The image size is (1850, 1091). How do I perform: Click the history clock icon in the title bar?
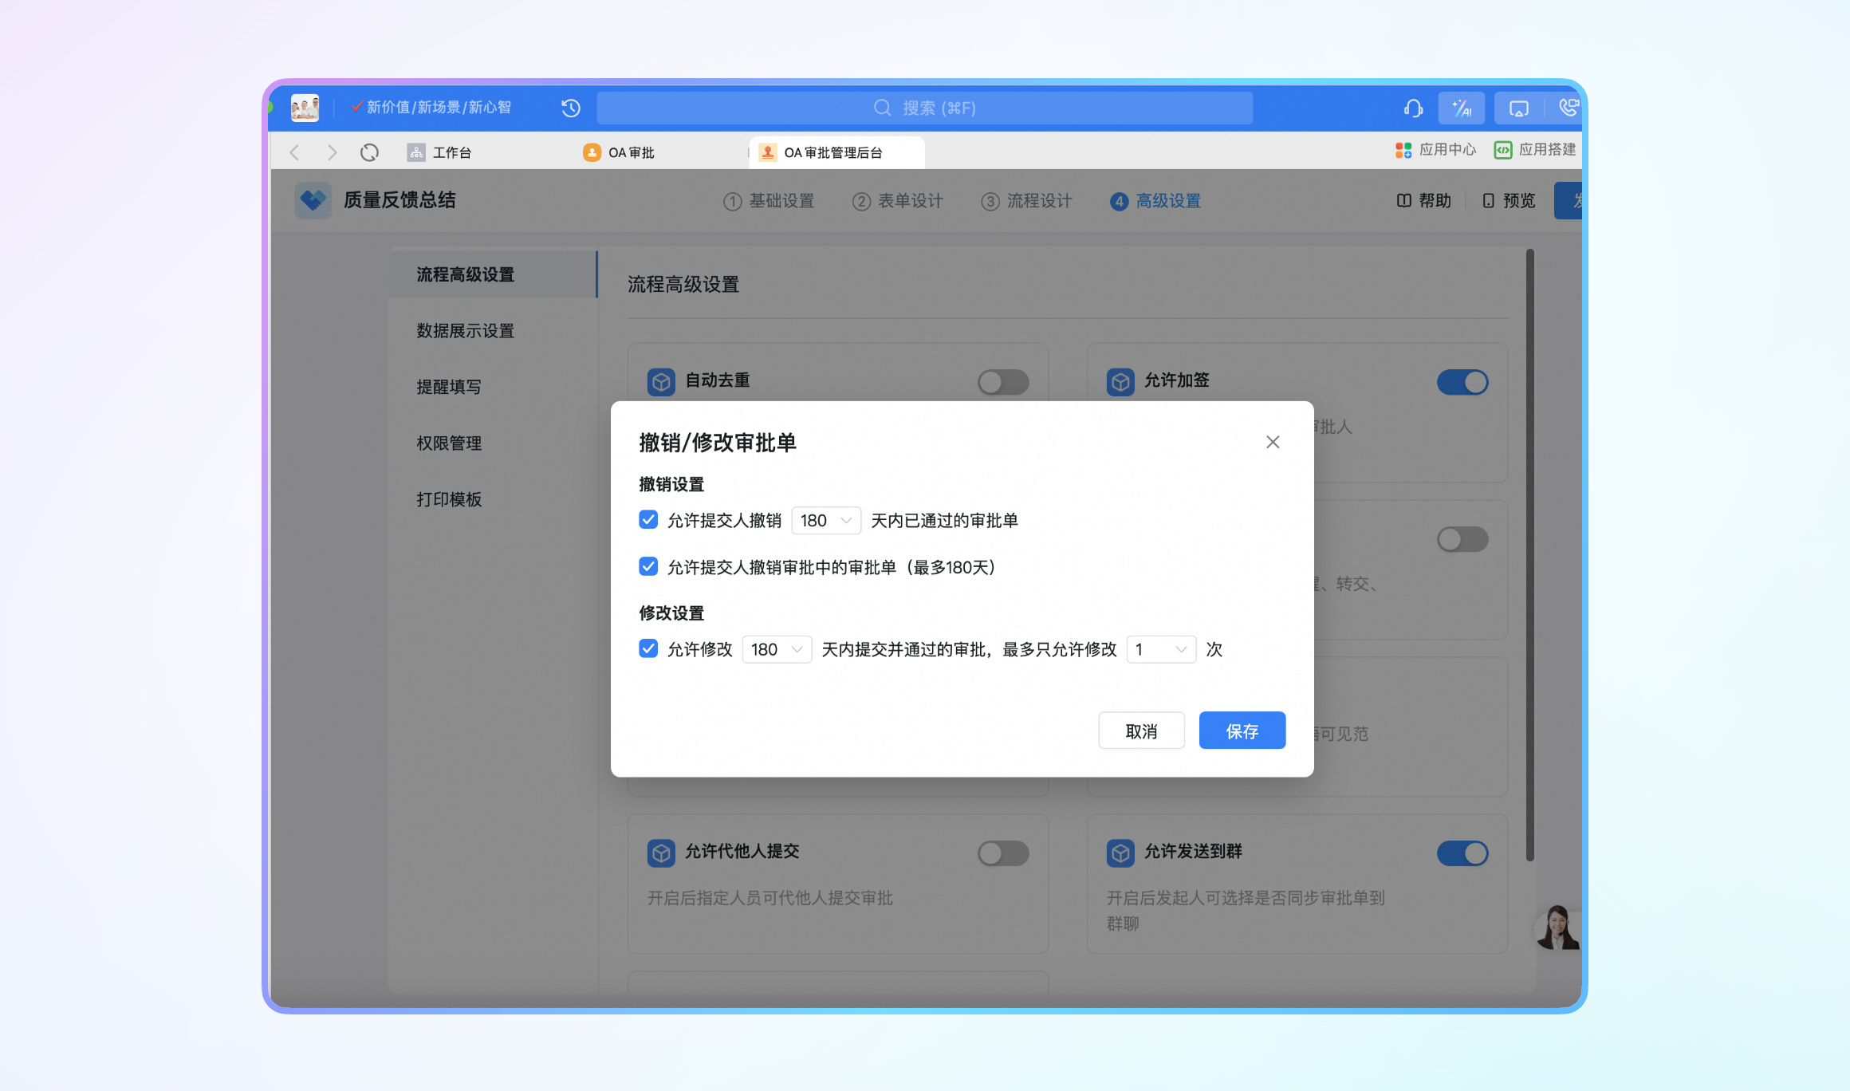click(x=570, y=108)
